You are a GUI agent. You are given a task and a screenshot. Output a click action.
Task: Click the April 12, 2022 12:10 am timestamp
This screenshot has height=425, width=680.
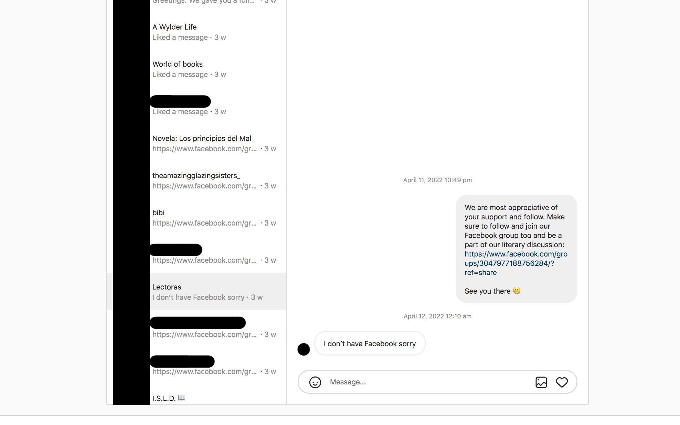point(437,316)
